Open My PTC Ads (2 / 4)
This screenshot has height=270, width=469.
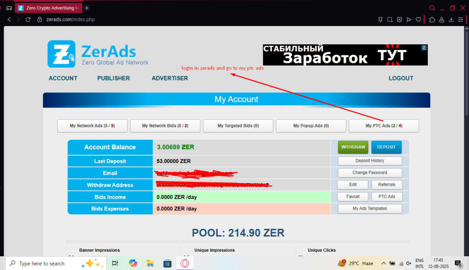(x=384, y=126)
